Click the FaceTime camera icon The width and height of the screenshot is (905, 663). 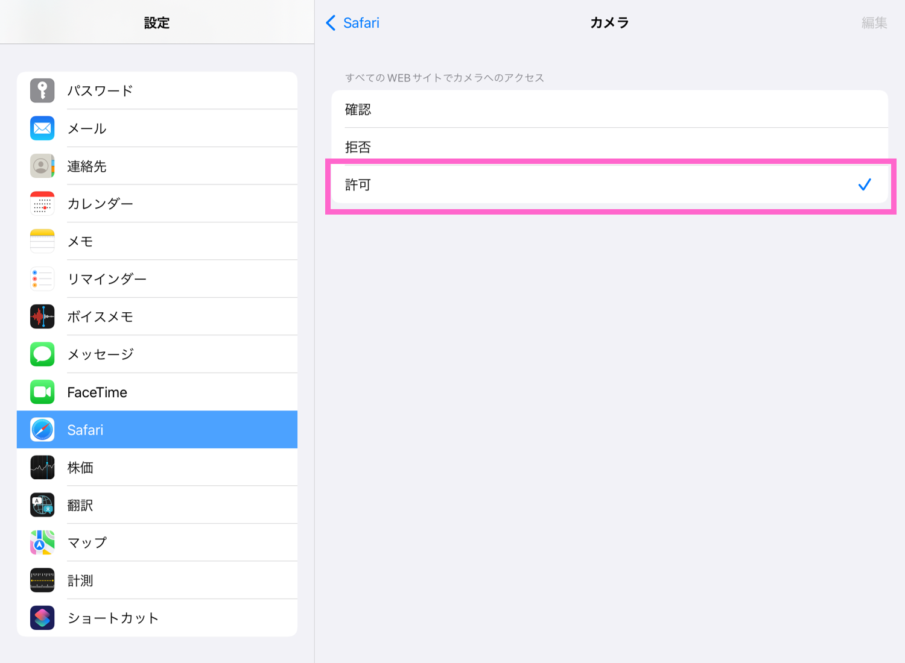point(42,392)
